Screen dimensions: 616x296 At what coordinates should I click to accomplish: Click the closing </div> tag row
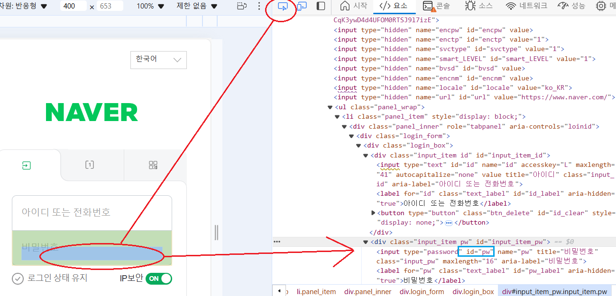(x=381, y=232)
